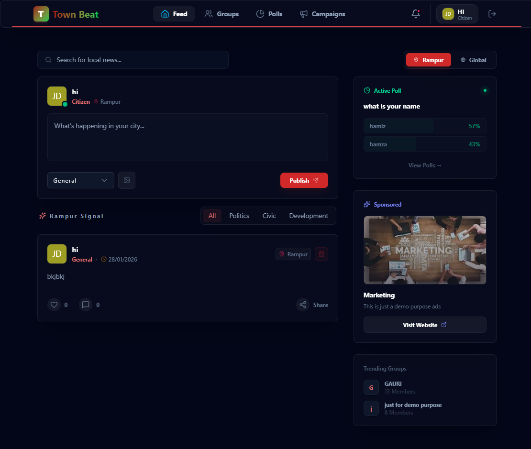Click the Town Beat logo icon

41,14
